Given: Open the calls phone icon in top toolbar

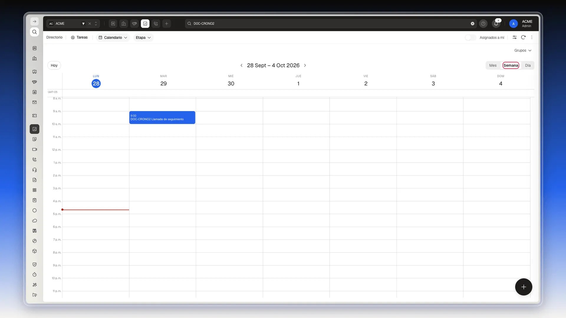Looking at the screenshot, I should 156,24.
